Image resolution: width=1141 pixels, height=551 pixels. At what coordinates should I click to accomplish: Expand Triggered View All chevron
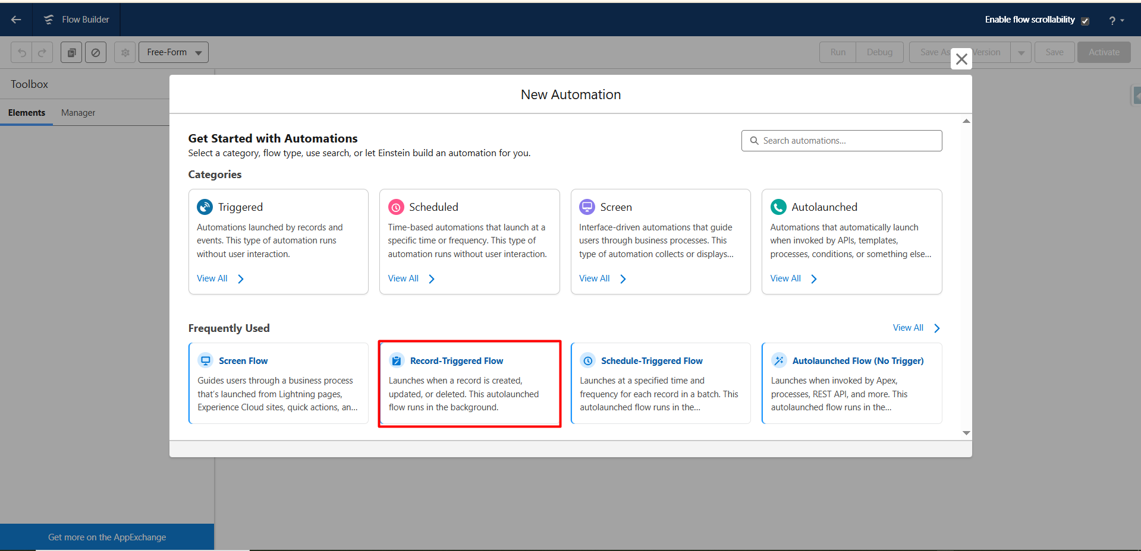[x=241, y=279]
